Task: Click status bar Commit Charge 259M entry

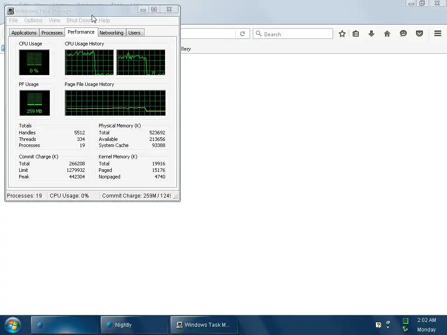Action: 136,196
